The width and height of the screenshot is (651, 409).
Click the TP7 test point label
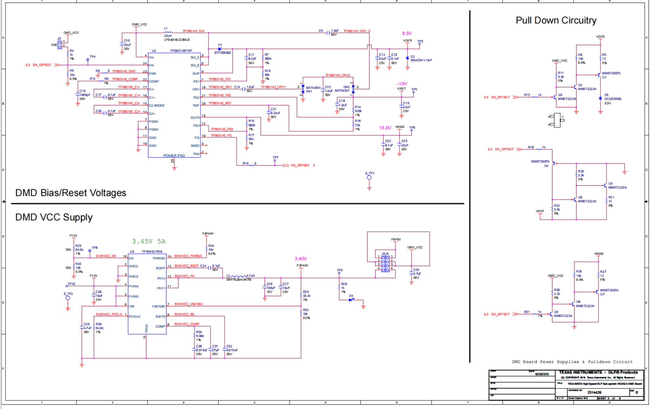(x=275, y=158)
